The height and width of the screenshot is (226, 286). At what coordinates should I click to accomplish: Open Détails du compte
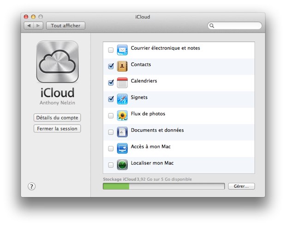57,118
